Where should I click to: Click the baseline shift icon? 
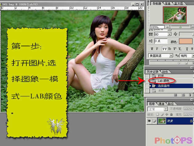click(151, 41)
